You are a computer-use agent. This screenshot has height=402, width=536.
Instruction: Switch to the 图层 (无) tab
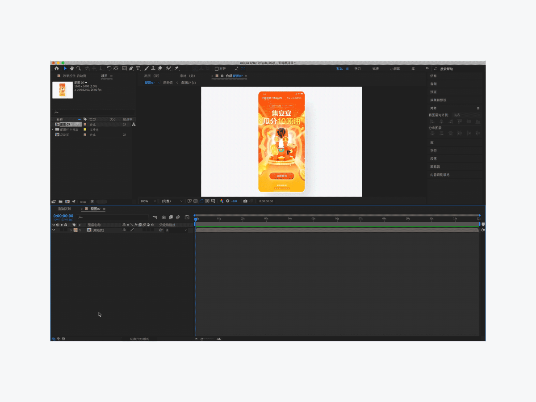click(152, 76)
